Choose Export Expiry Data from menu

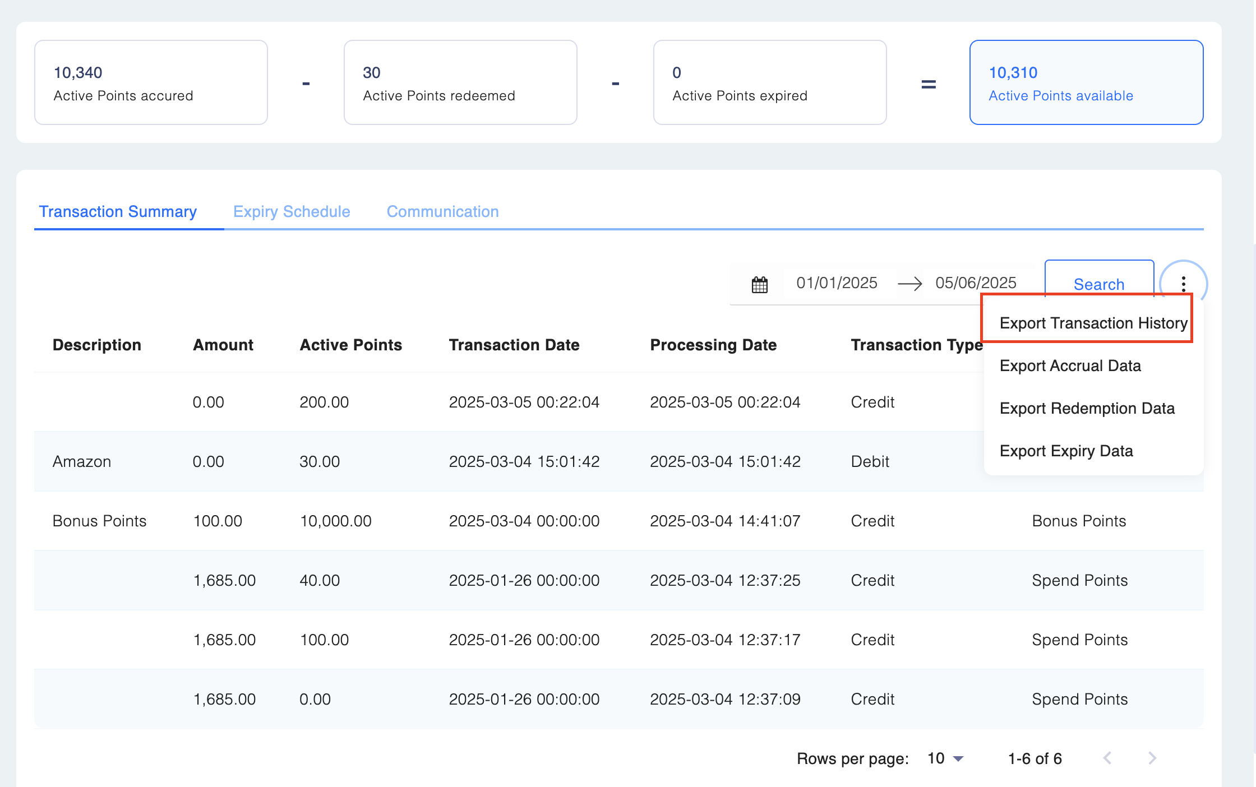(x=1066, y=451)
